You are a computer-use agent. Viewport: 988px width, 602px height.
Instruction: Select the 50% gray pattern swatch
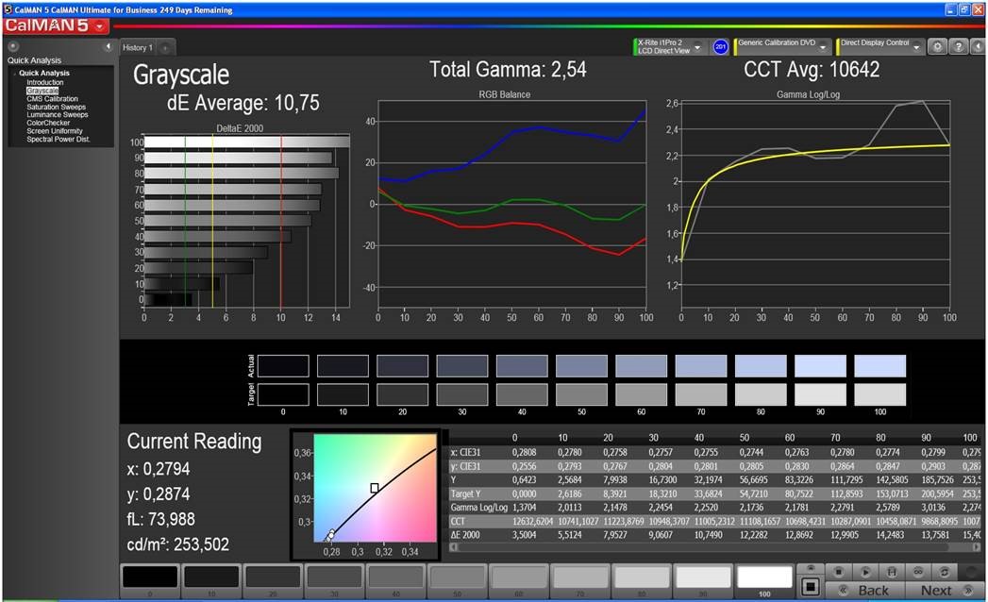point(457,580)
